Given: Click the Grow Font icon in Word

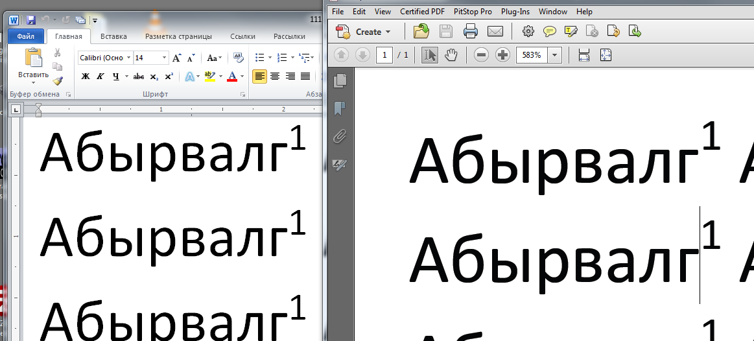Looking at the screenshot, I should pos(176,58).
